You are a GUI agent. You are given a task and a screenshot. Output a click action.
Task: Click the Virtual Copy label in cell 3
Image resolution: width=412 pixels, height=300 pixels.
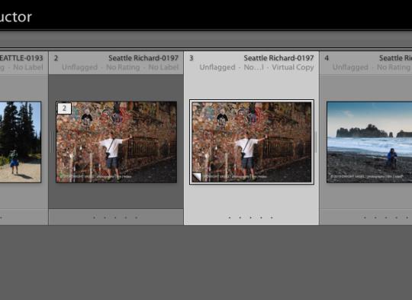coord(293,67)
